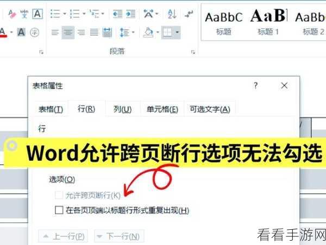Open the Font Color dropdown arrow

(11, 32)
